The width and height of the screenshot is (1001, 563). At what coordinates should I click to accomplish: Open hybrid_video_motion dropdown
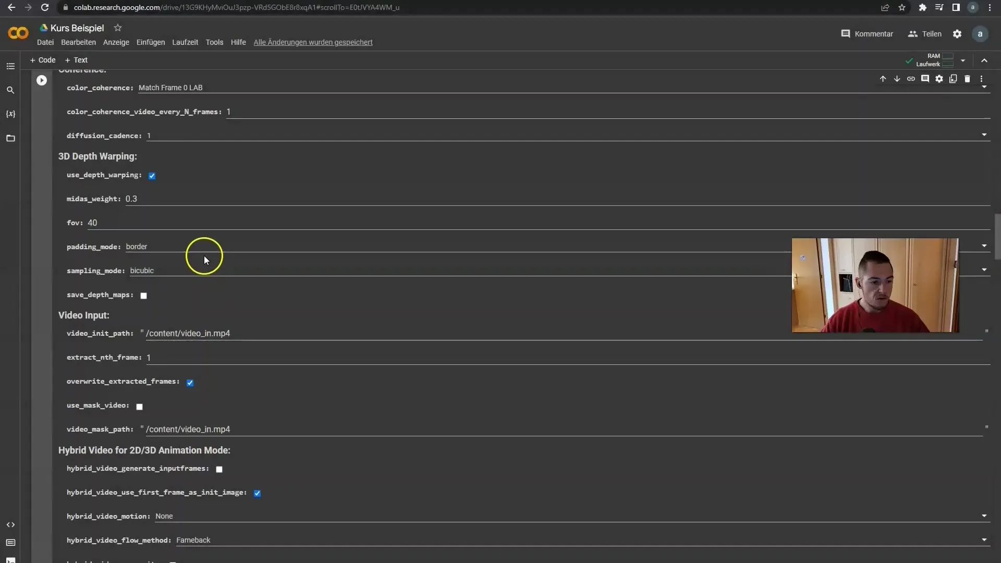pos(572,516)
